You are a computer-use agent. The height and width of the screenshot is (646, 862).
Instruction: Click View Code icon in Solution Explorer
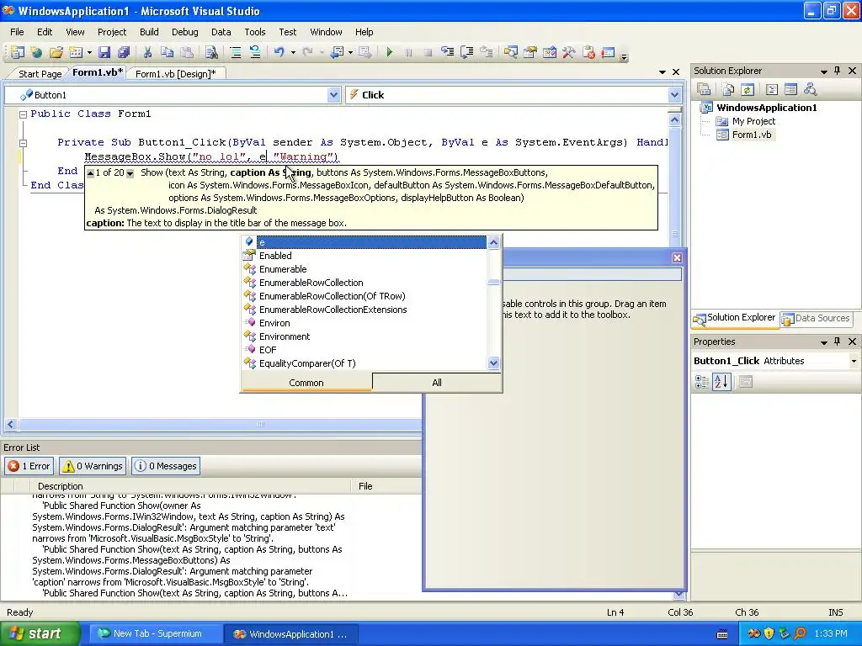click(772, 89)
